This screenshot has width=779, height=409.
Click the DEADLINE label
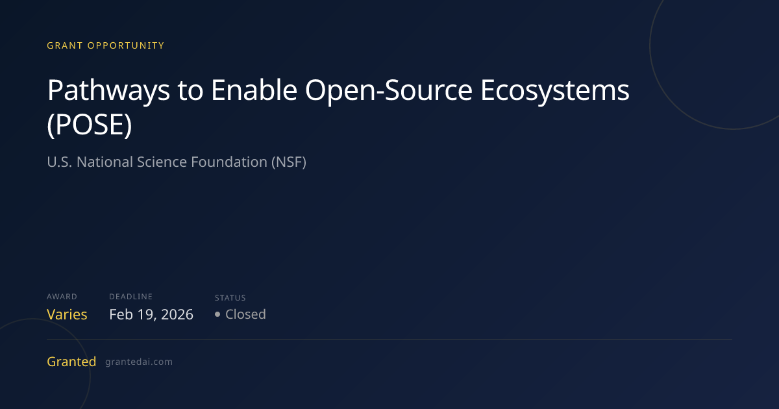click(130, 297)
